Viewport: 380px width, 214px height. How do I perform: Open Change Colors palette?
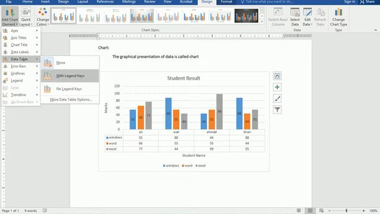click(x=43, y=17)
